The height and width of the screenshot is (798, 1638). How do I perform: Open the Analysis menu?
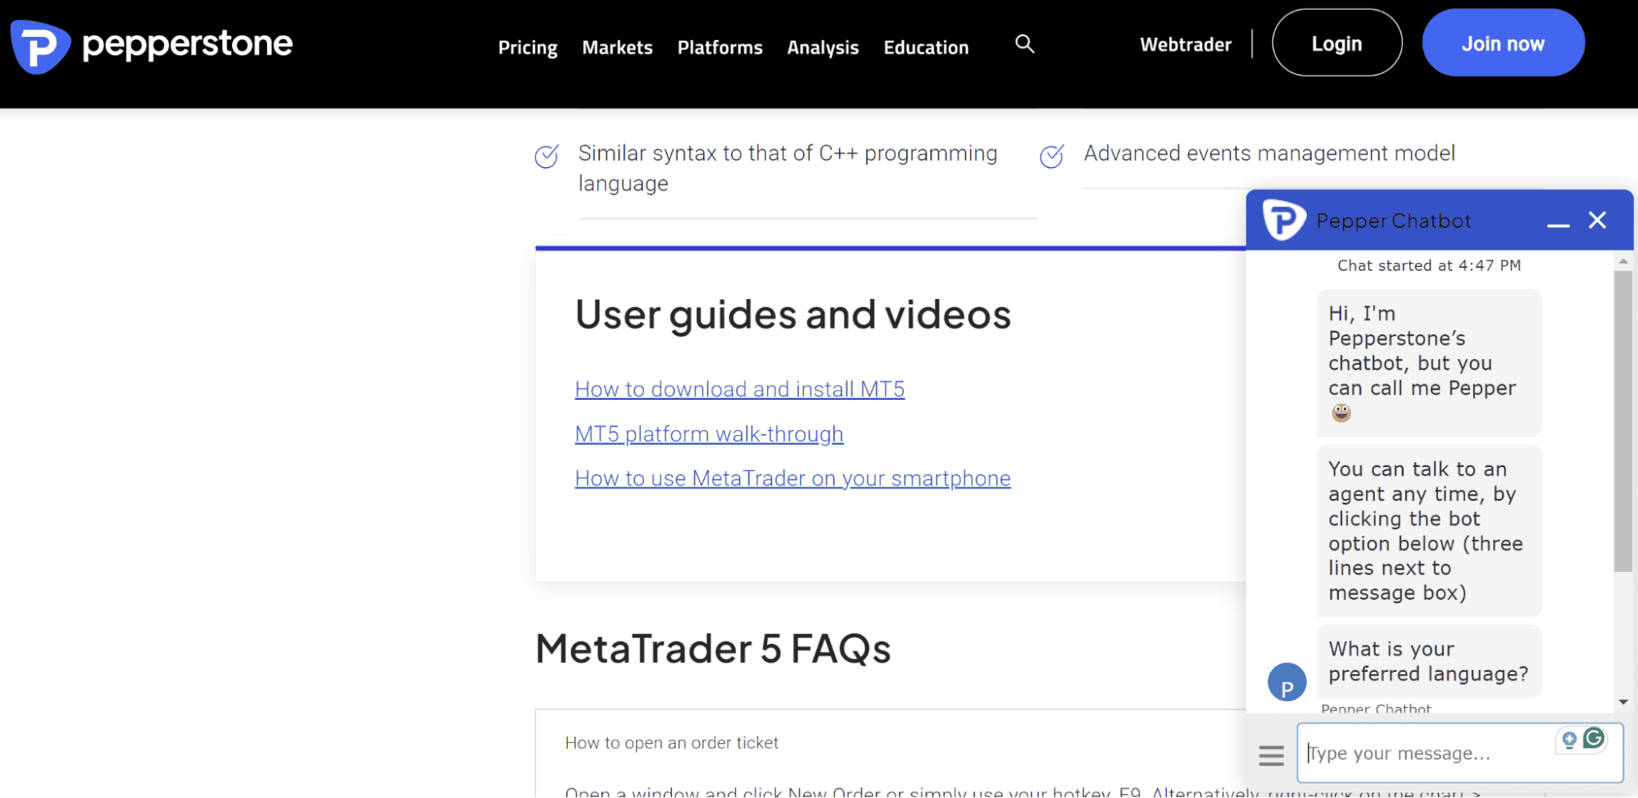pyautogui.click(x=823, y=48)
